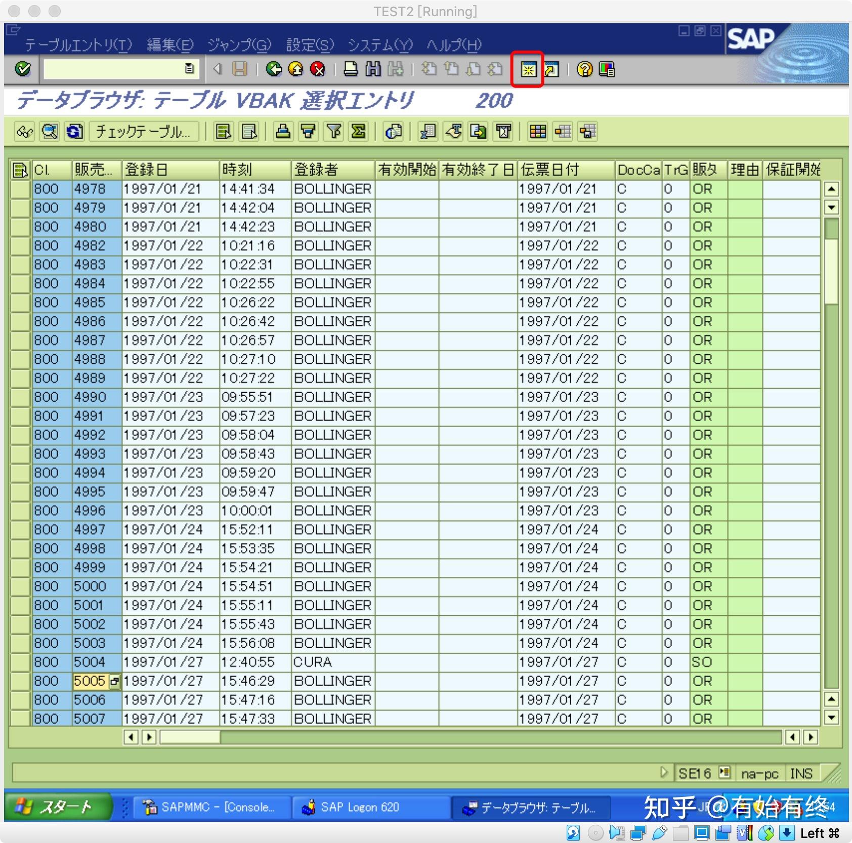This screenshot has width=852, height=843.
Task: Click the find binoculars icon
Action: tap(372, 69)
